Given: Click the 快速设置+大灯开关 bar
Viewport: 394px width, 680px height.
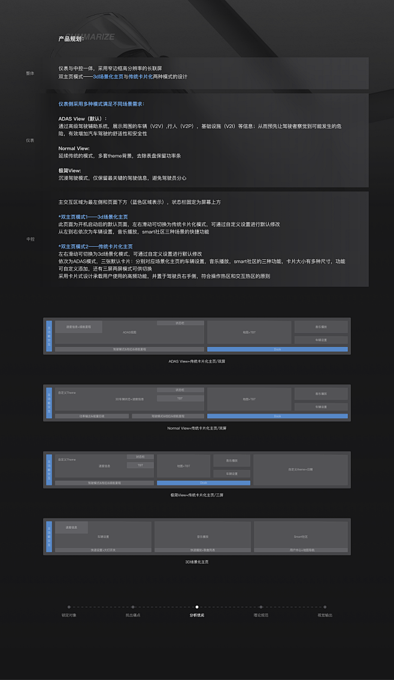Looking at the screenshot, I should click(103, 550).
